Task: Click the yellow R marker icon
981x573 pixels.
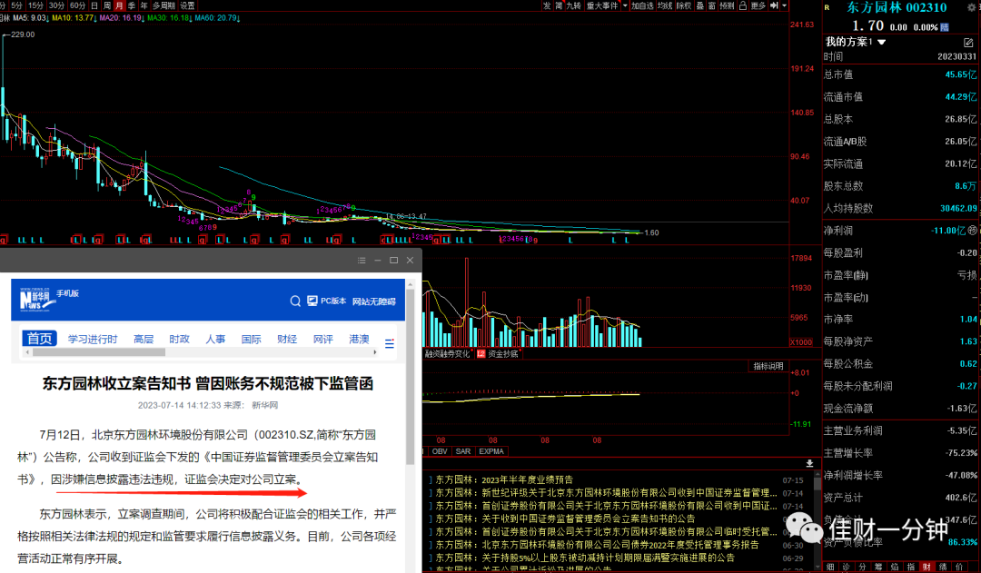Action: pos(827,7)
